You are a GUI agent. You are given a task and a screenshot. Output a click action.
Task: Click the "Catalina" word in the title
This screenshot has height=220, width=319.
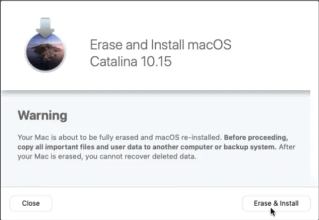[114, 62]
